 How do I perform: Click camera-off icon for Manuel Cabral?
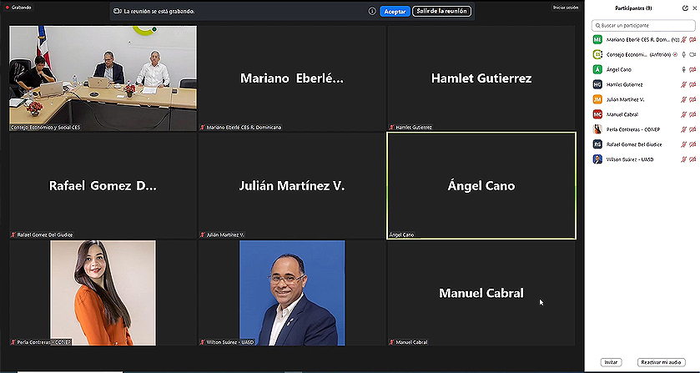point(692,114)
